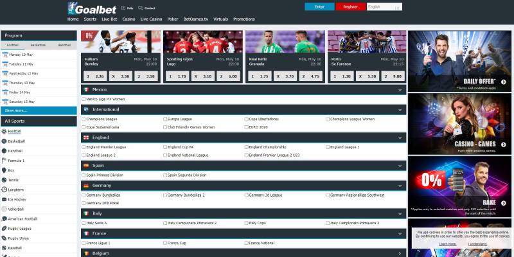Viewport: 514px width, 257px height.
Task: Click I understand in cookie notice
Action: pos(477,244)
